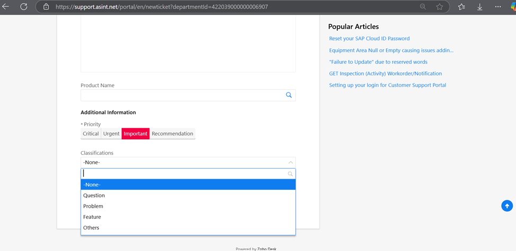The width and height of the screenshot is (516, 251).
Task: Choose the Recommendation priority option
Action: [172, 134]
